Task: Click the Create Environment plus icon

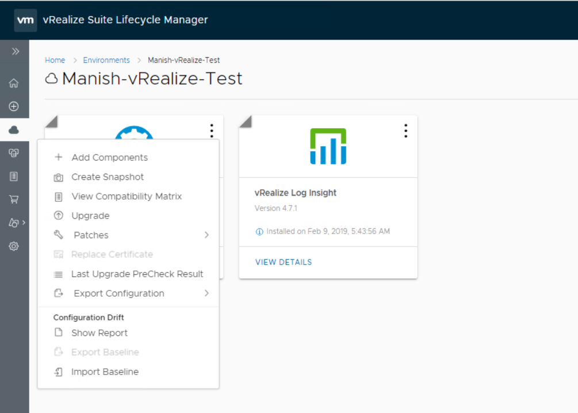Action: pyautogui.click(x=14, y=106)
